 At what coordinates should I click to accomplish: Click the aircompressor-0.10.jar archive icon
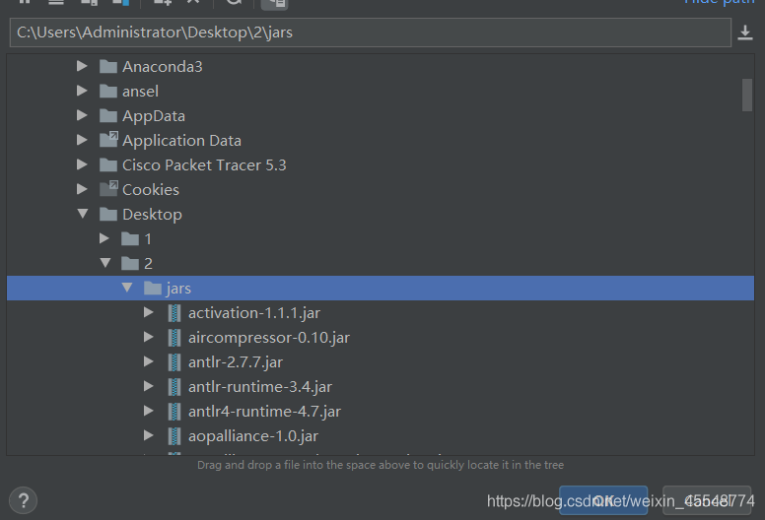tap(174, 338)
